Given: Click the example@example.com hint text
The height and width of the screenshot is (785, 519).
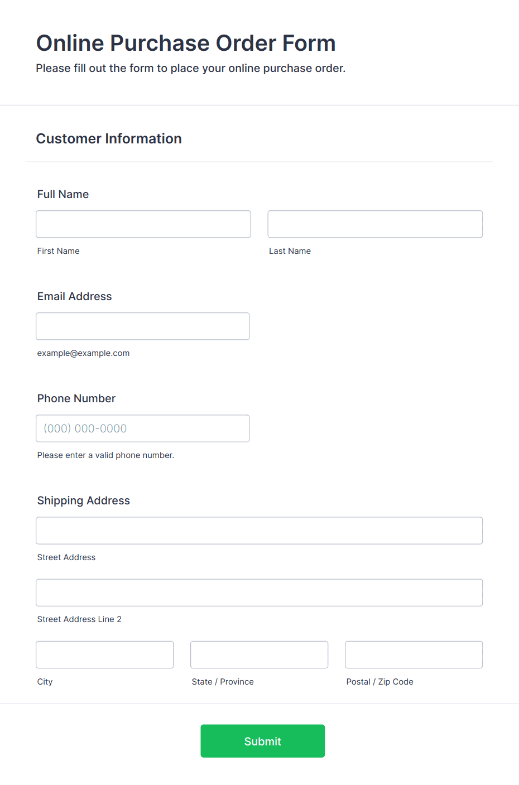Looking at the screenshot, I should (x=84, y=353).
